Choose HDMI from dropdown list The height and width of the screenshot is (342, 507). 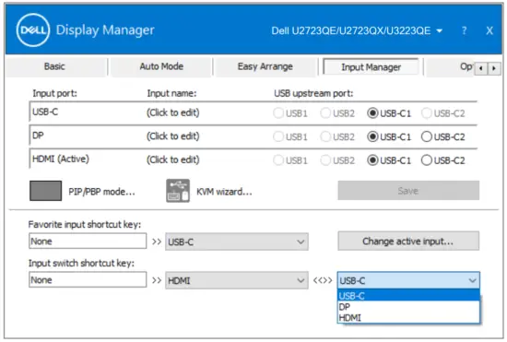(408, 317)
